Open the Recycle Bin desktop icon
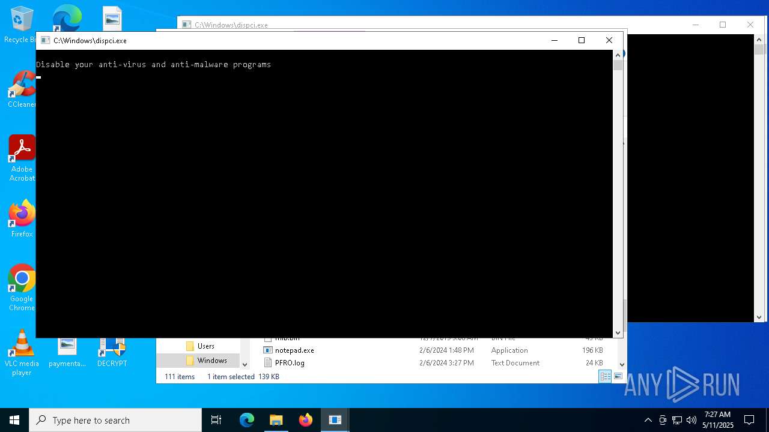Image resolution: width=769 pixels, height=432 pixels. click(22, 24)
